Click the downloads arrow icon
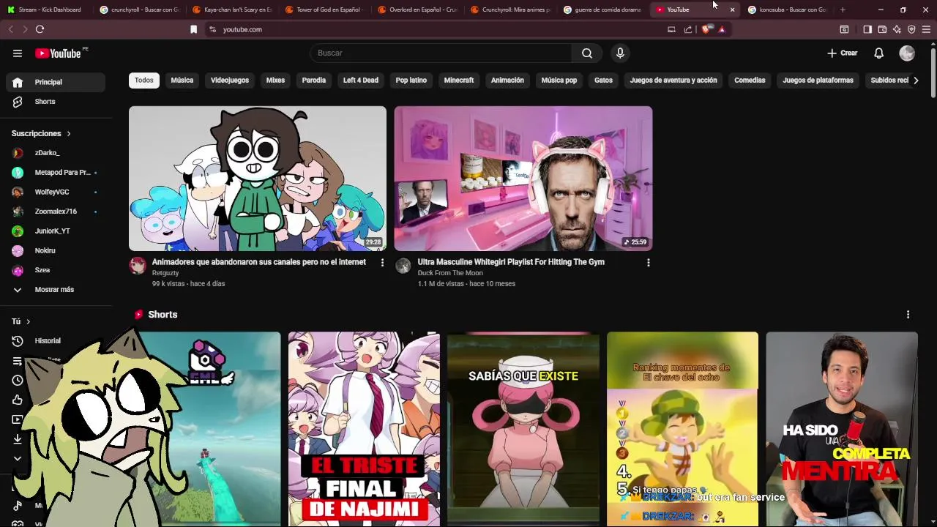 18,439
